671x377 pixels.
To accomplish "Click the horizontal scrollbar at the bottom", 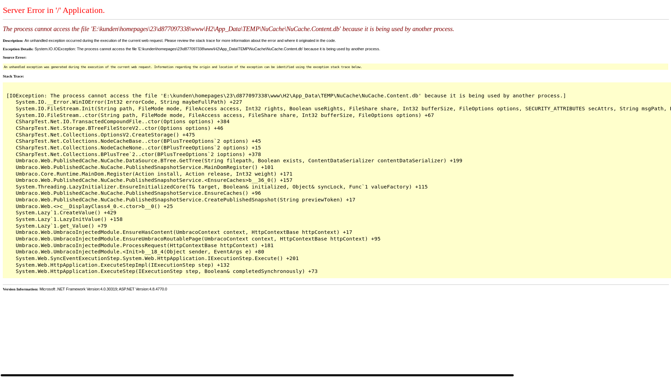I will 257,375.
